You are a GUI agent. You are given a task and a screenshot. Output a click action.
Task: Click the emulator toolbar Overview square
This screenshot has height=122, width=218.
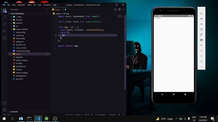point(201,61)
